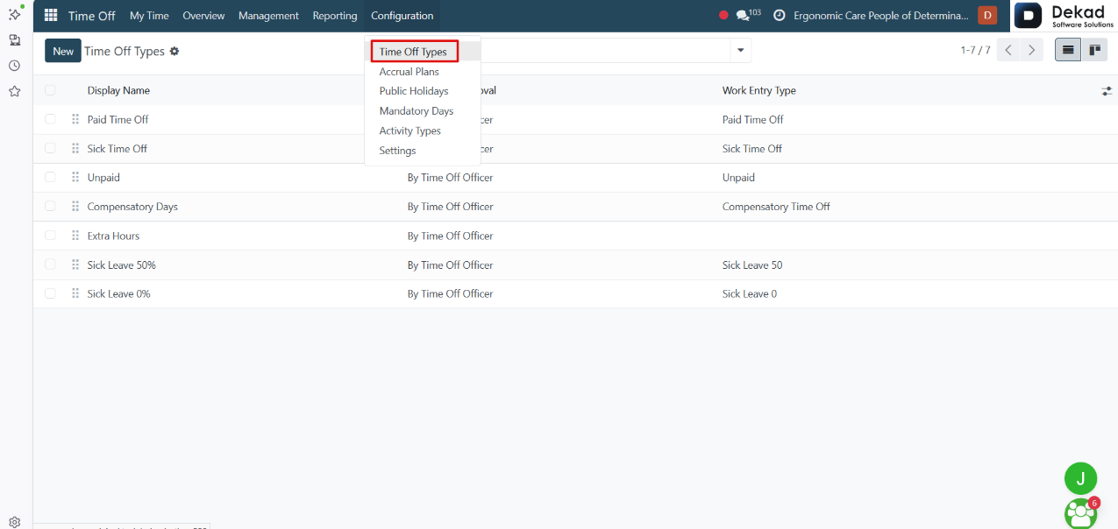The height and width of the screenshot is (529, 1118).
Task: Open the Unpaid work entry type cell
Action: click(x=738, y=177)
